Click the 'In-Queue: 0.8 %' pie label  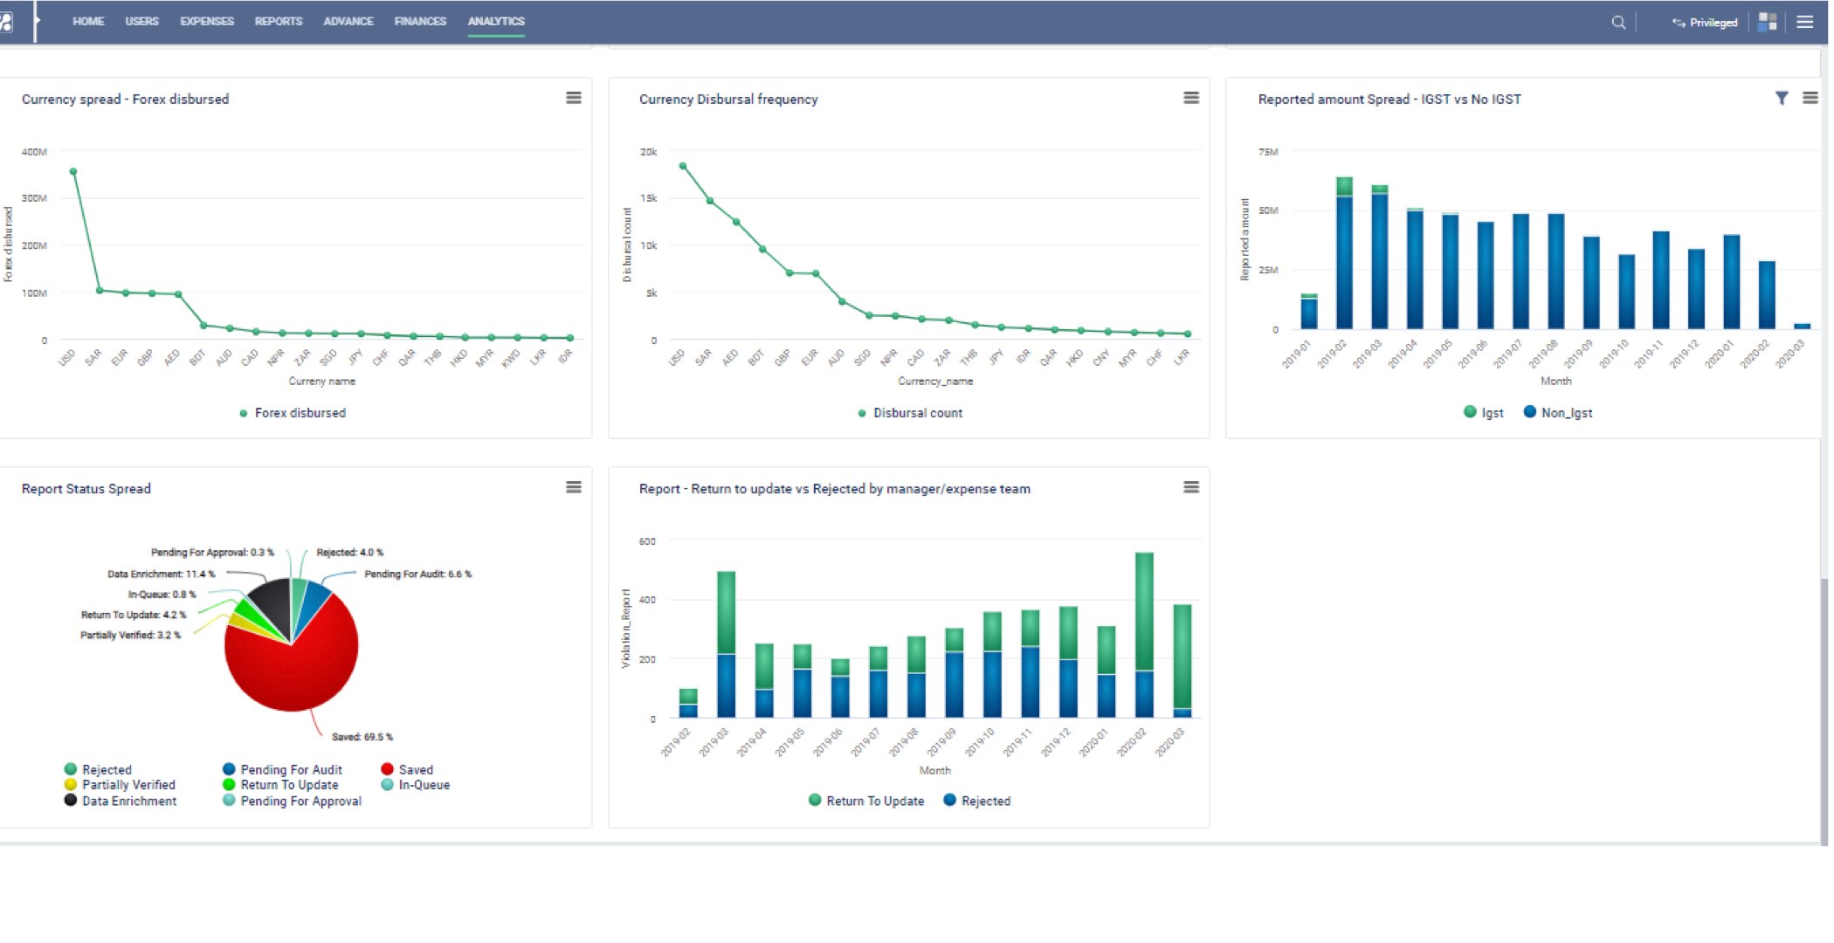(x=162, y=595)
